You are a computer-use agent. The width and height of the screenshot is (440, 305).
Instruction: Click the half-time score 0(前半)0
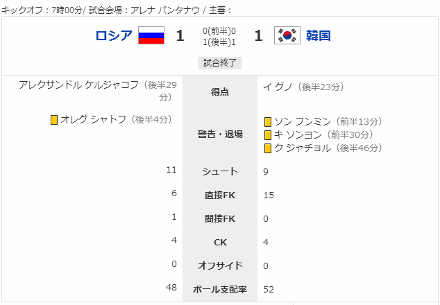[219, 31]
